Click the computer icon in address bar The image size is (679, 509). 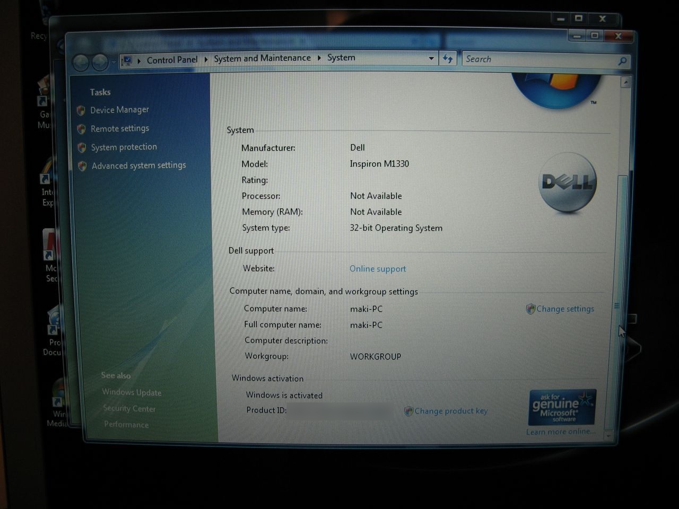point(126,61)
